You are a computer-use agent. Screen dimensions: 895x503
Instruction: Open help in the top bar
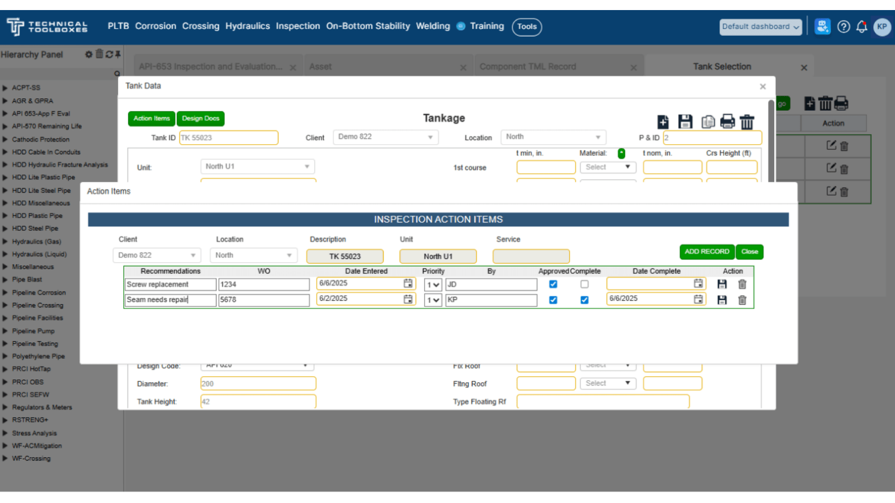pyautogui.click(x=844, y=27)
